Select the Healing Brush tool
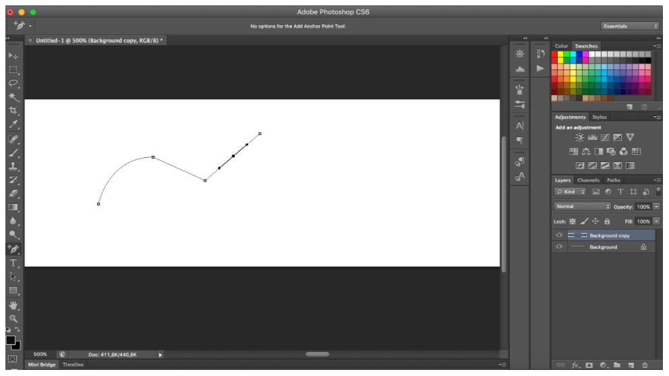 click(x=13, y=139)
